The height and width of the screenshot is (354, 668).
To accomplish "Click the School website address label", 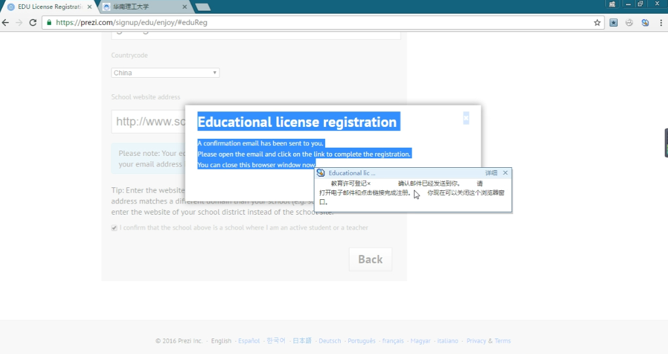I will click(146, 97).
